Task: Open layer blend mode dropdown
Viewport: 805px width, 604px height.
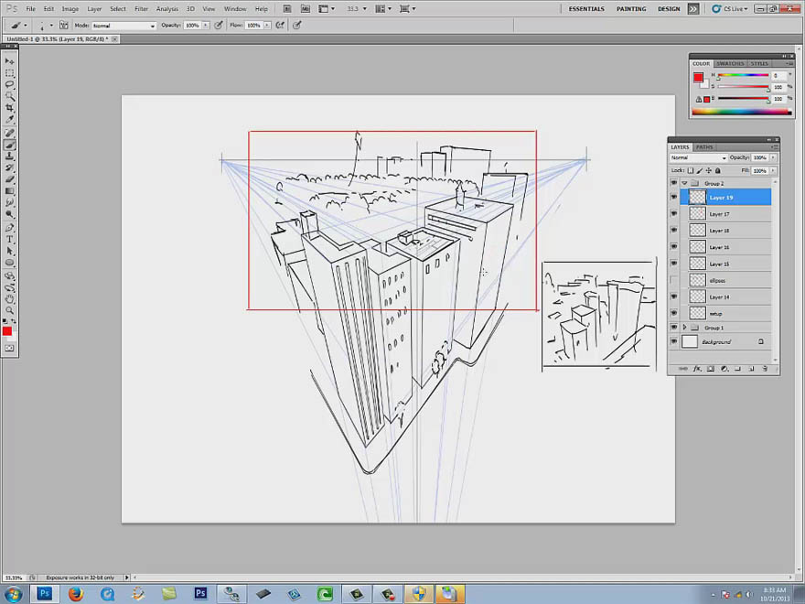Action: (698, 157)
